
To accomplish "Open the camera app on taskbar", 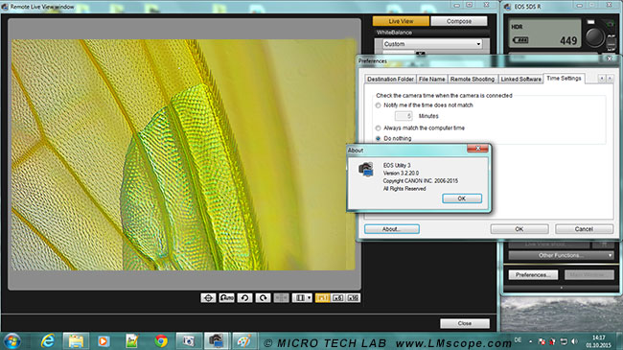I will coord(188,340).
